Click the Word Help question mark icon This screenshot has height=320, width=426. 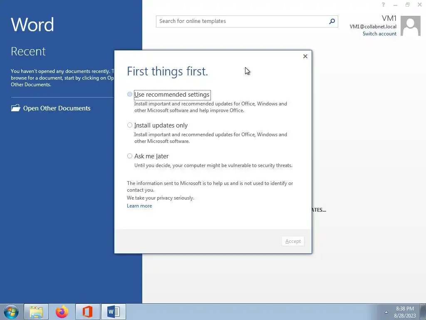point(383,5)
